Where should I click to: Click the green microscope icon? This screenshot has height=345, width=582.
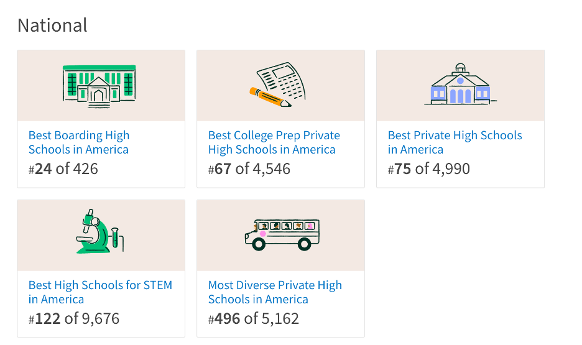tap(99, 231)
